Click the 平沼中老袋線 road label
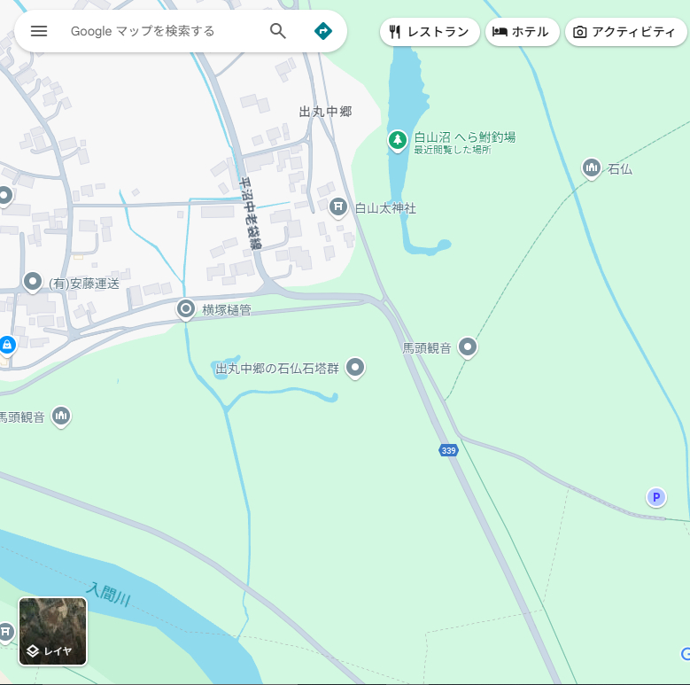 [251, 214]
